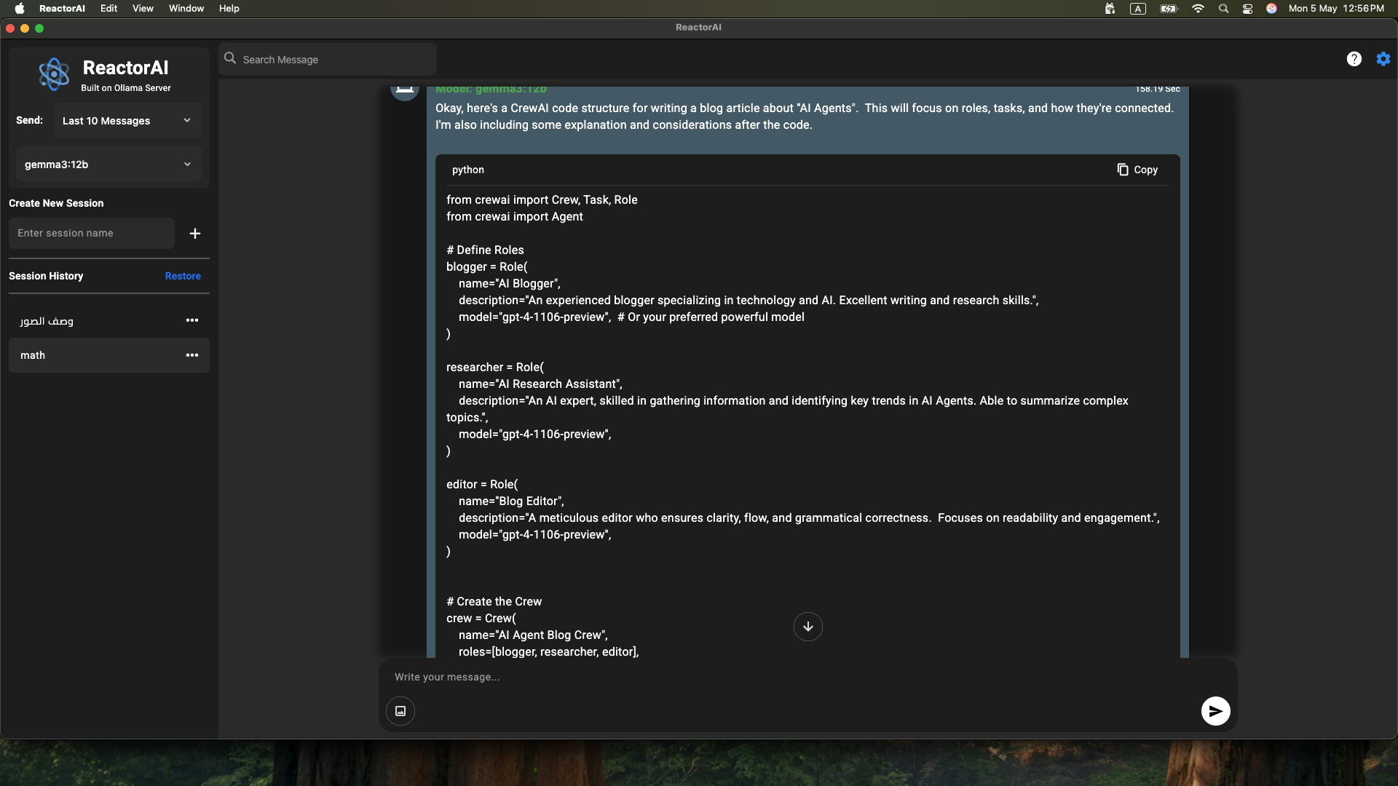
Task: Copy the python code block
Action: pos(1137,170)
